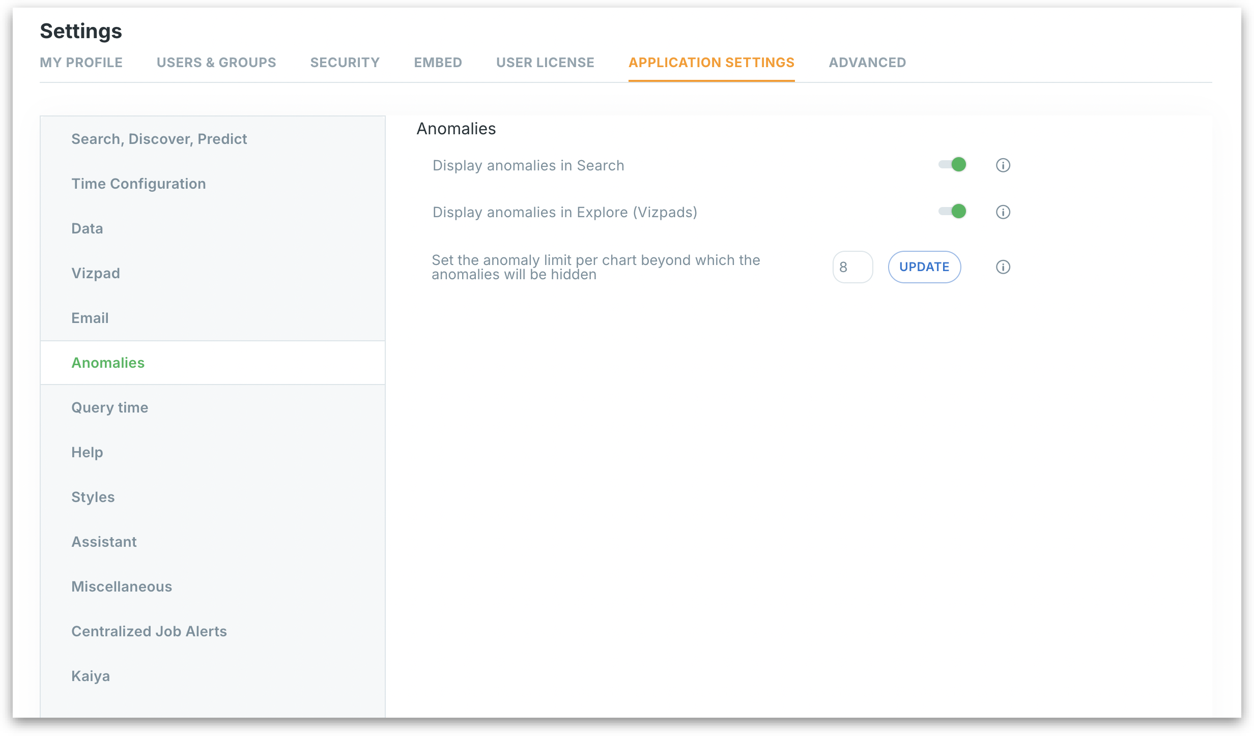
Task: Open the Vizpad settings section
Action: coord(96,273)
